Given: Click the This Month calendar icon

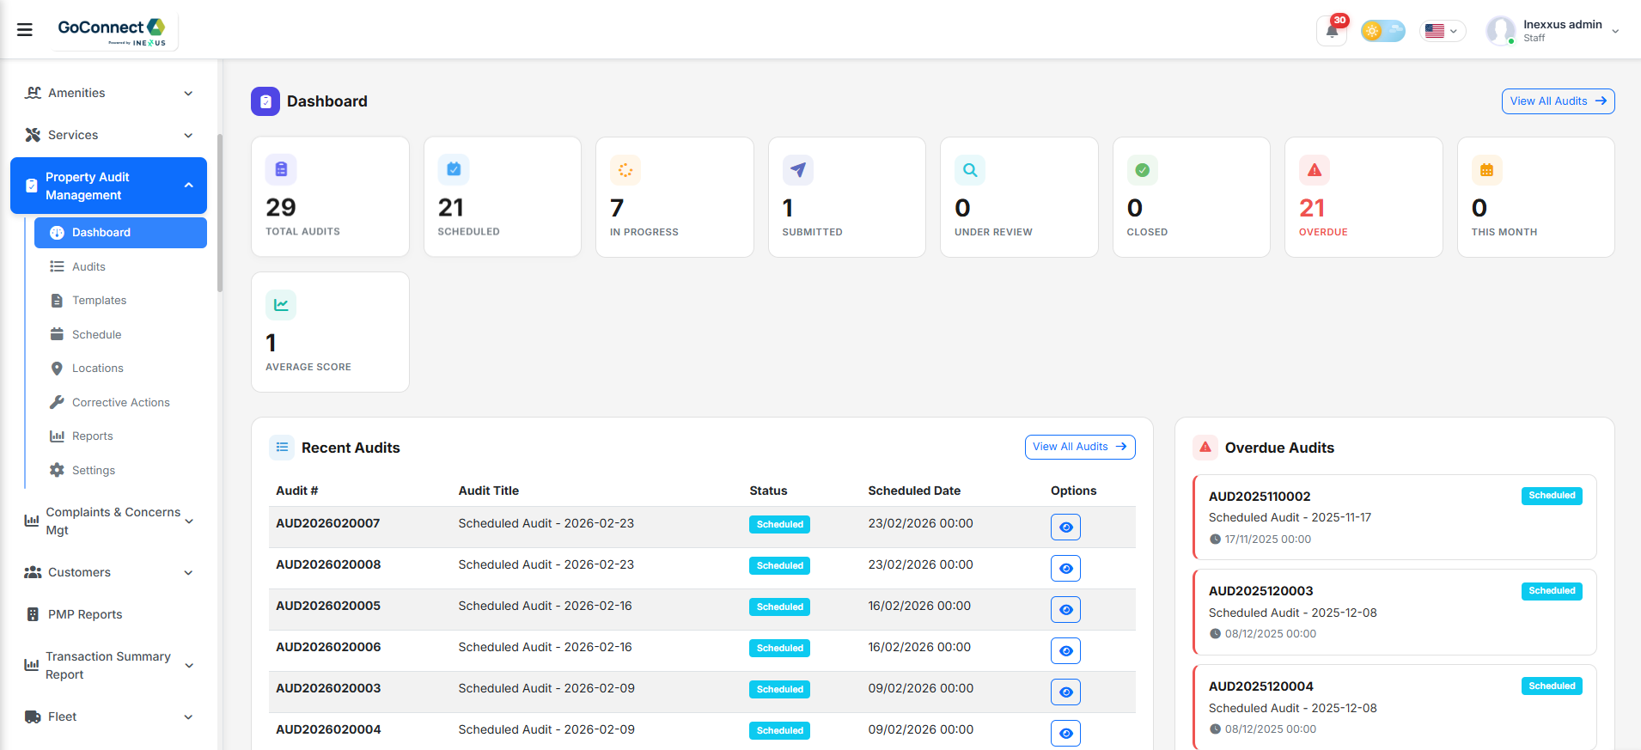Looking at the screenshot, I should [1487, 170].
